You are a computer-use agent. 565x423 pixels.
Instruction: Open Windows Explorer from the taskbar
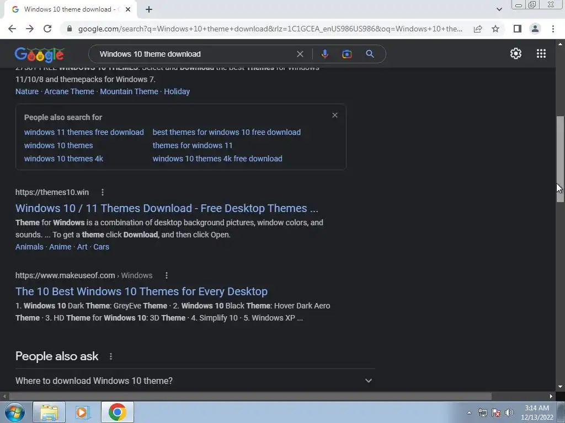(49, 412)
